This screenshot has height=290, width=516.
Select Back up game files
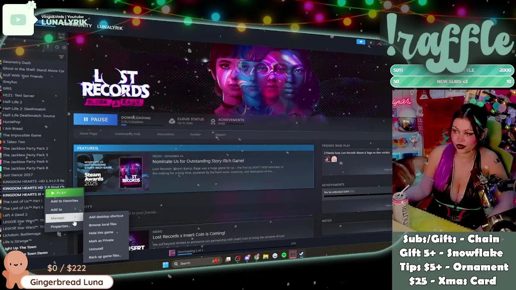pos(104,256)
